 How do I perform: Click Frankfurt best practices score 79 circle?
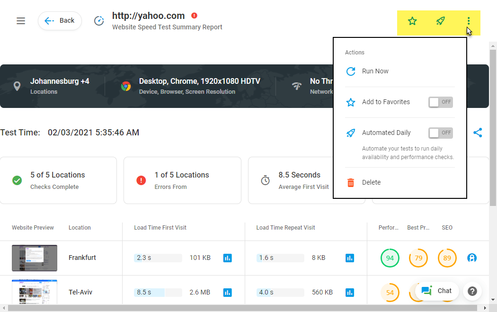[418, 258]
